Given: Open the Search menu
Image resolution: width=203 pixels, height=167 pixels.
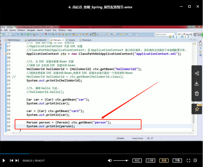Looking at the screenshot, I should tap(40, 30).
